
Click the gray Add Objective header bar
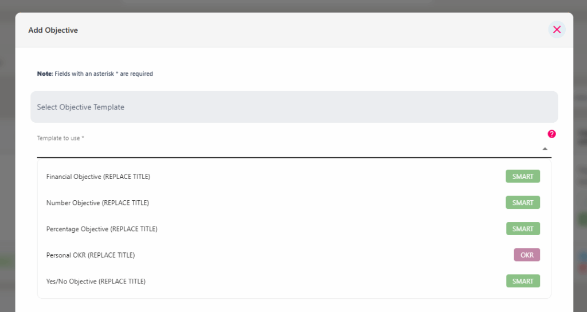pyautogui.click(x=294, y=30)
